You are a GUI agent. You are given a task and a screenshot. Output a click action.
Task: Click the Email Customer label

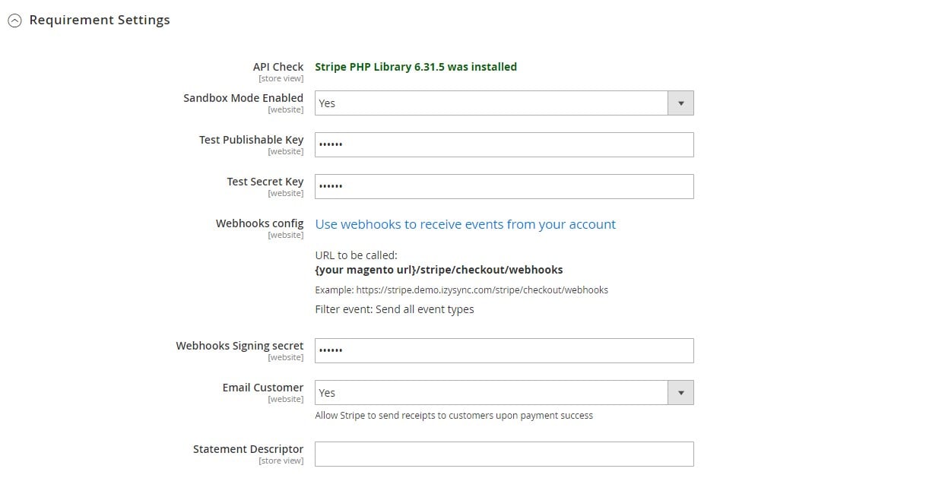coord(263,388)
